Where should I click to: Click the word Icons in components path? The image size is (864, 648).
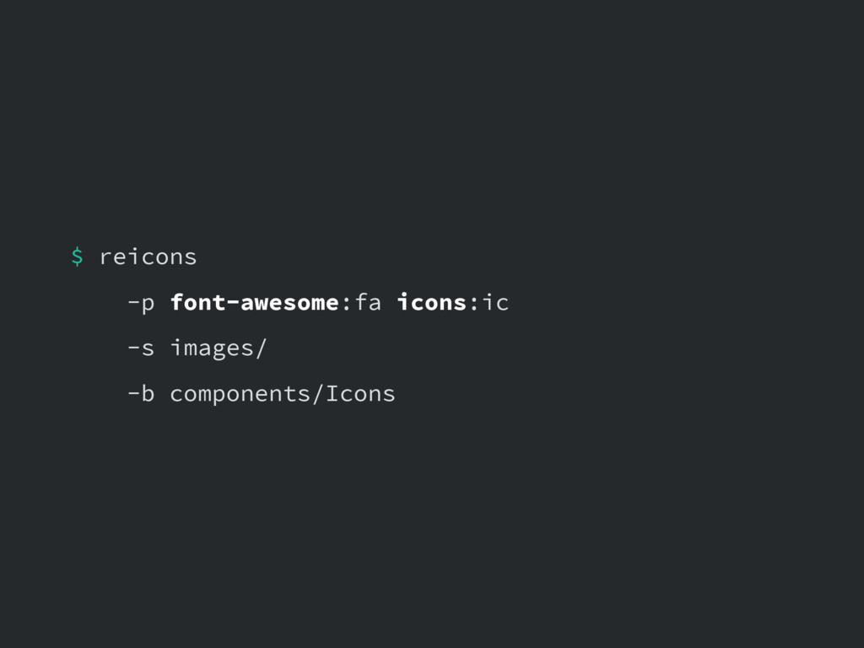coord(360,393)
